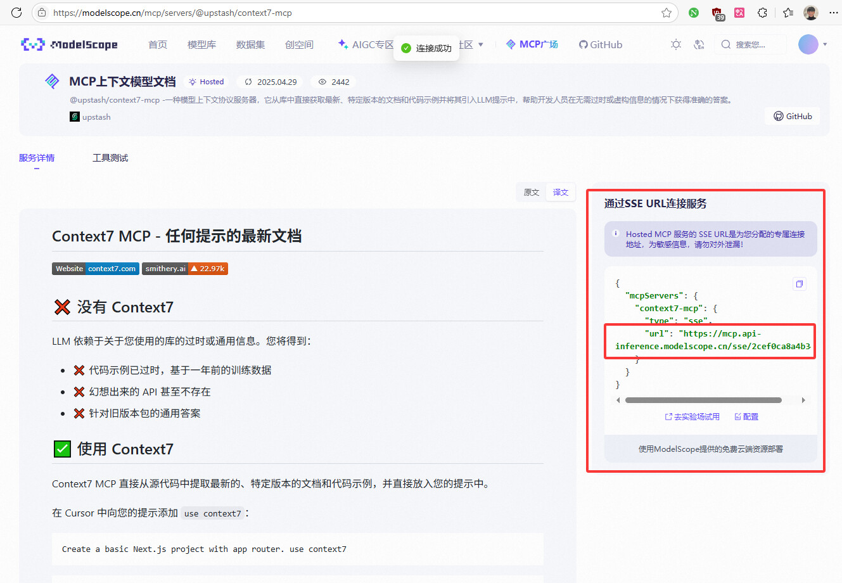
Task: Bookmark this page with the star icon
Action: coord(667,13)
